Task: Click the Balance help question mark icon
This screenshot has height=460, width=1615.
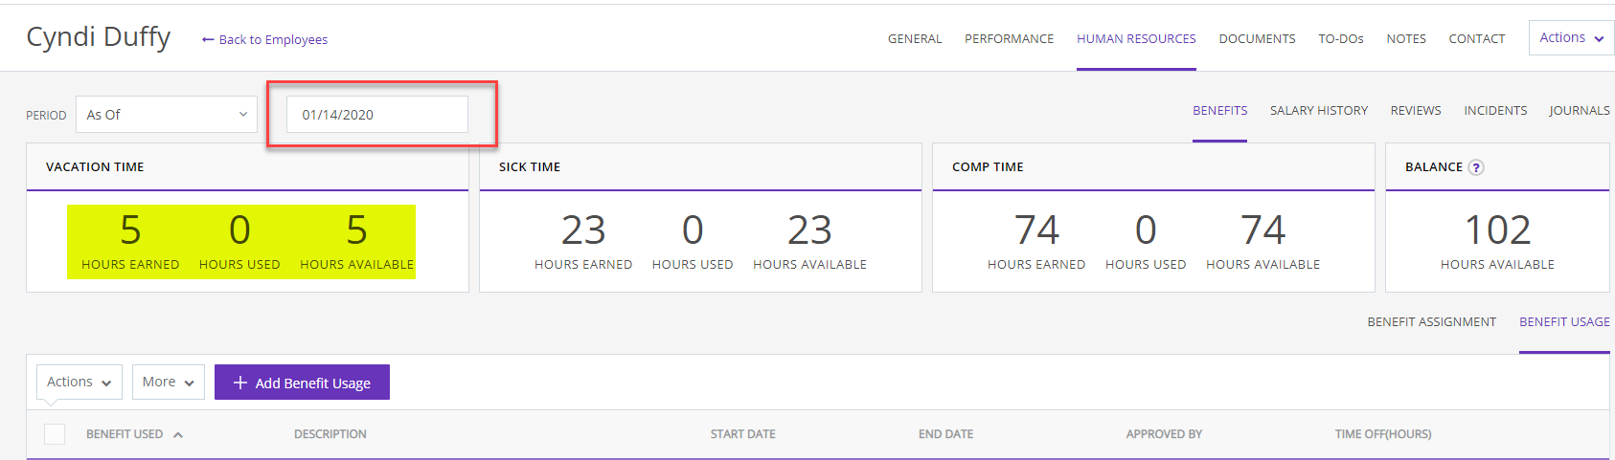Action: tap(1476, 167)
